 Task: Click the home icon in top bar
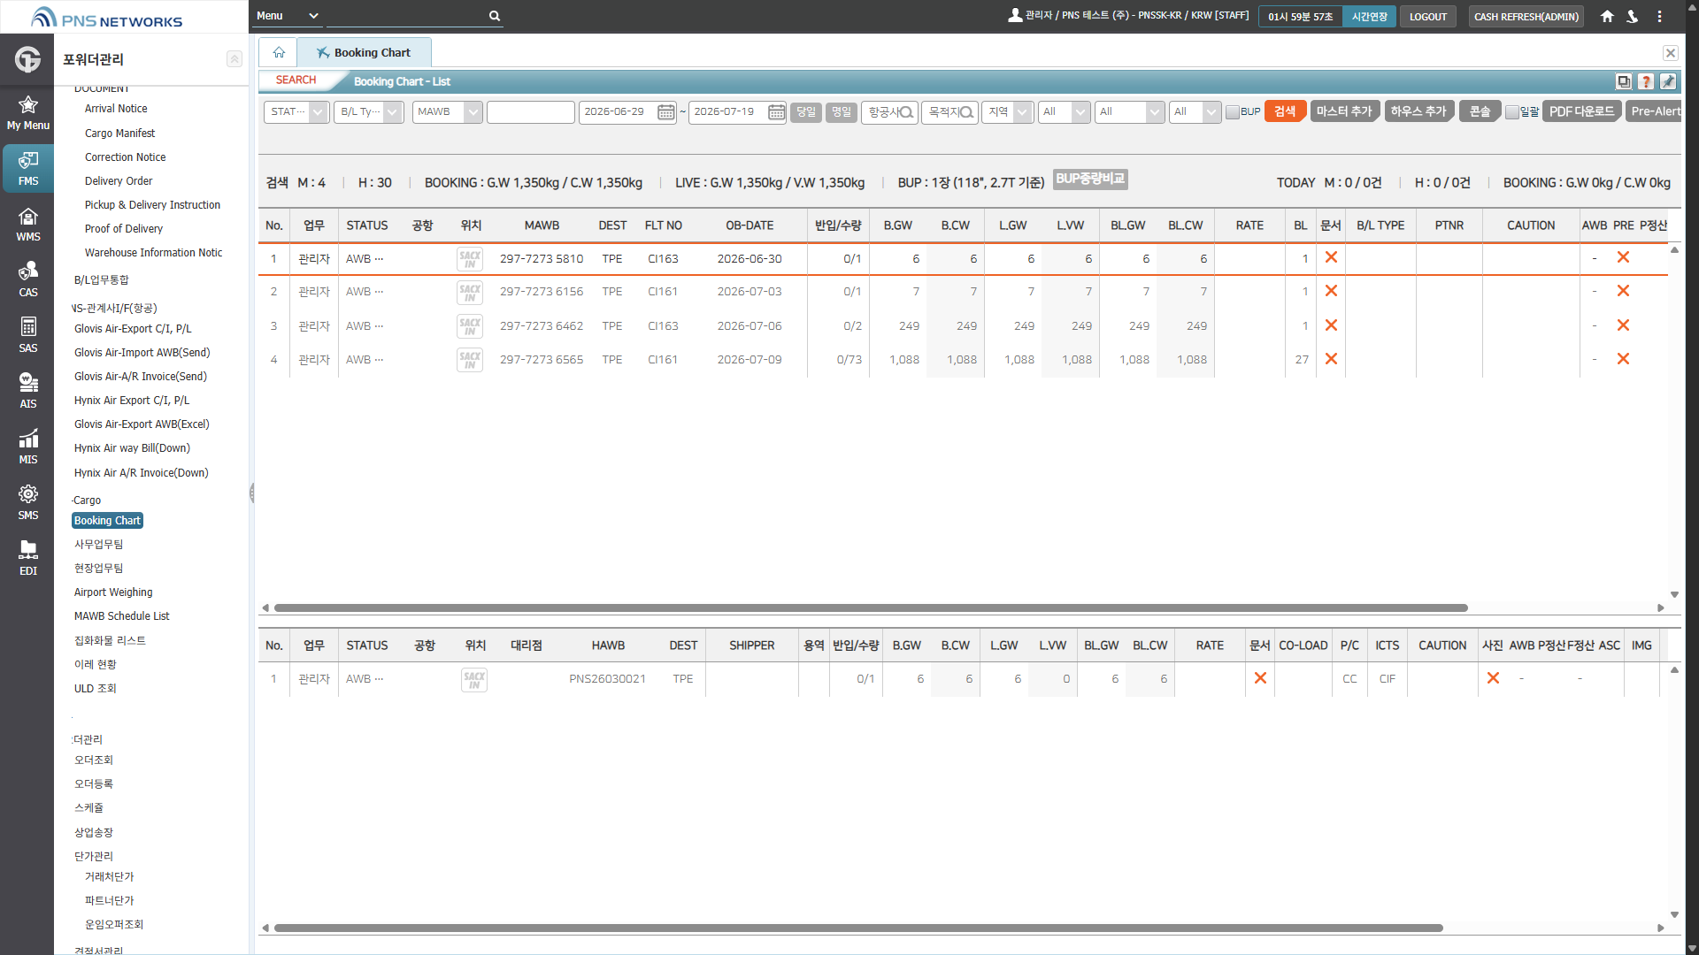tap(1607, 16)
